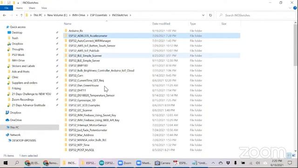Open the File menu
Viewport: 298px width, 168px height.
click(7, 8)
